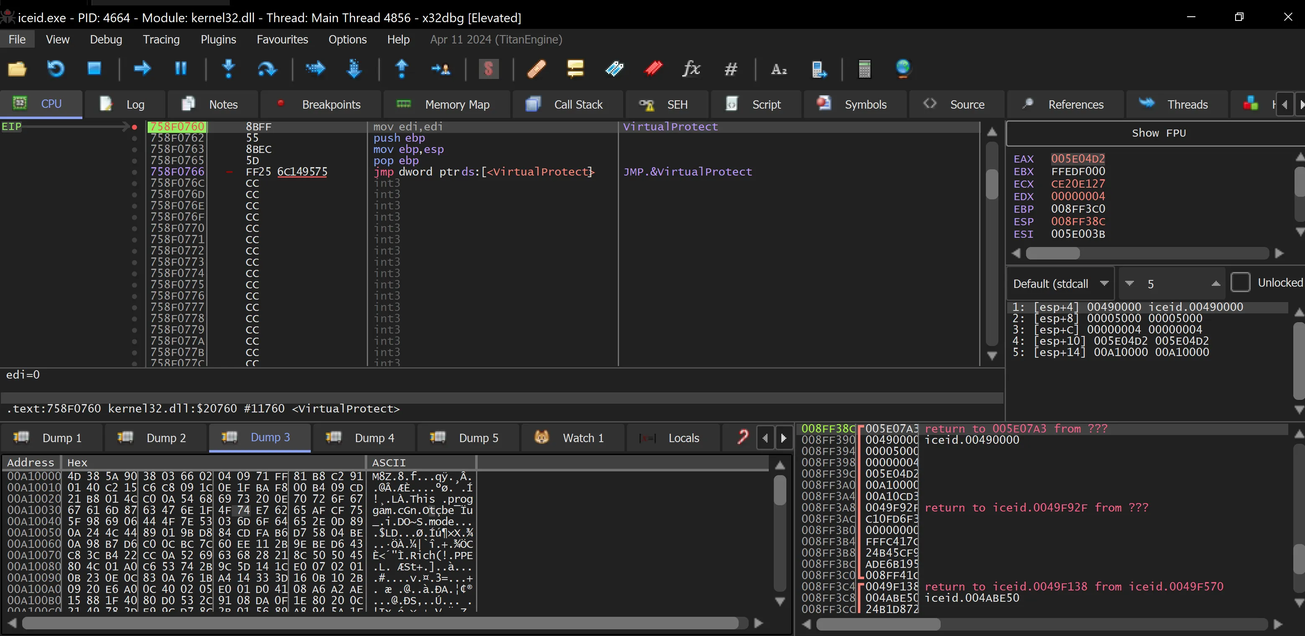The width and height of the screenshot is (1305, 636).
Task: Click the Open file folder icon
Action: 17,68
